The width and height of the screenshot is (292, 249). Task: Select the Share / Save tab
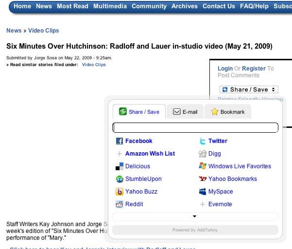pos(139,112)
